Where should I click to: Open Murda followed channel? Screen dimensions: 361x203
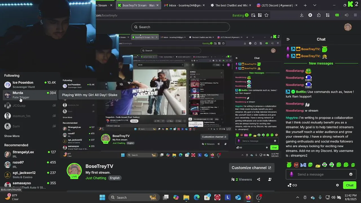pos(30,95)
